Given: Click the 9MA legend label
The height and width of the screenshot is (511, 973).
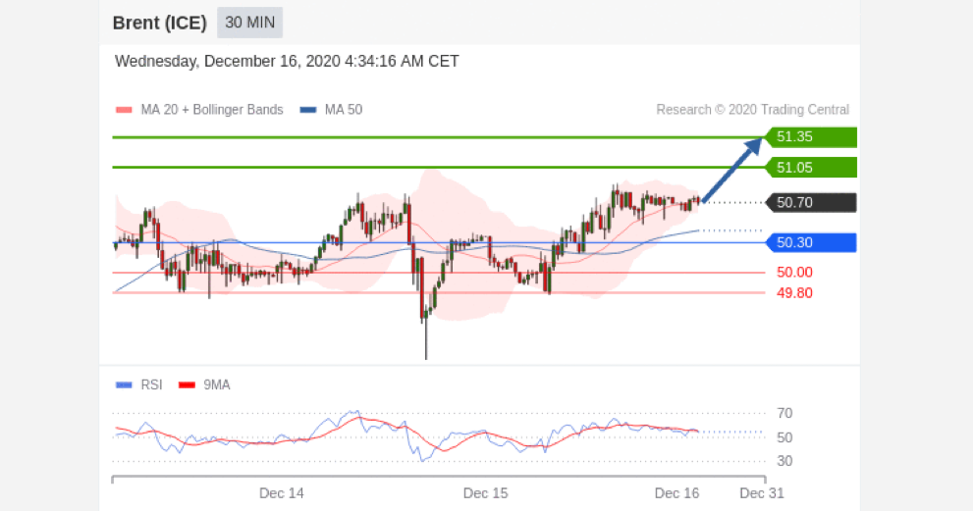Looking at the screenshot, I should coord(217,385).
